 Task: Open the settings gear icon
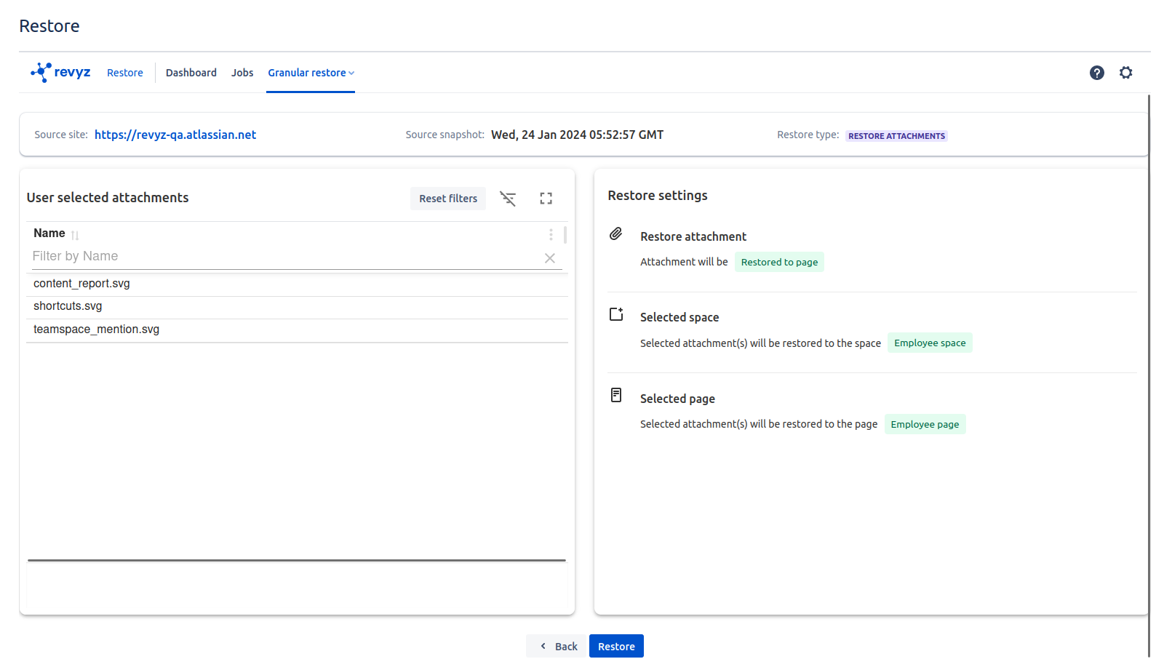pyautogui.click(x=1125, y=73)
